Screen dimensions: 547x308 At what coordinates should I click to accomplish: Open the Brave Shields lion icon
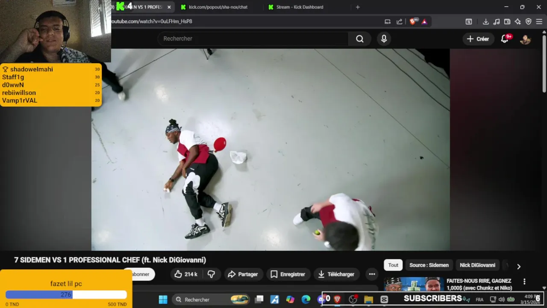(412, 22)
